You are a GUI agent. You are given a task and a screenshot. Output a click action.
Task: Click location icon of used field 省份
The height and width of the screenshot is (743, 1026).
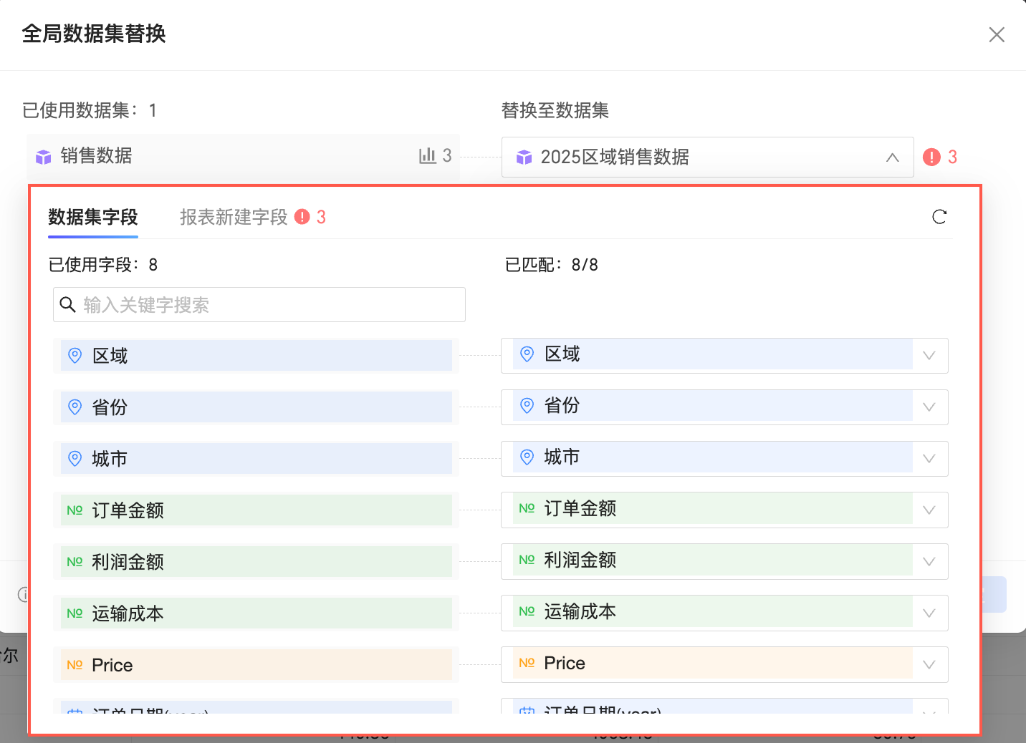point(75,407)
